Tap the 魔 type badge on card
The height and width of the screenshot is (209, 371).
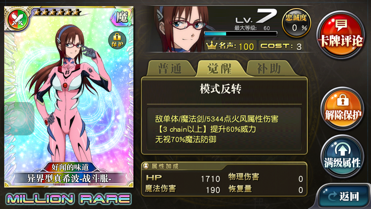click(x=121, y=17)
